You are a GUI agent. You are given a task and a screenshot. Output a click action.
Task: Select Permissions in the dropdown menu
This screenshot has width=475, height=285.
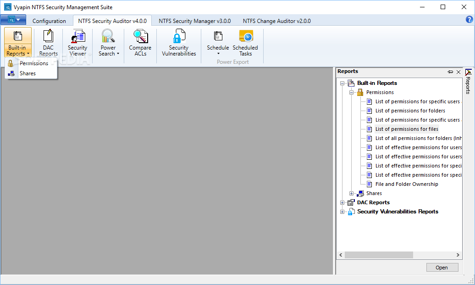tap(31, 63)
